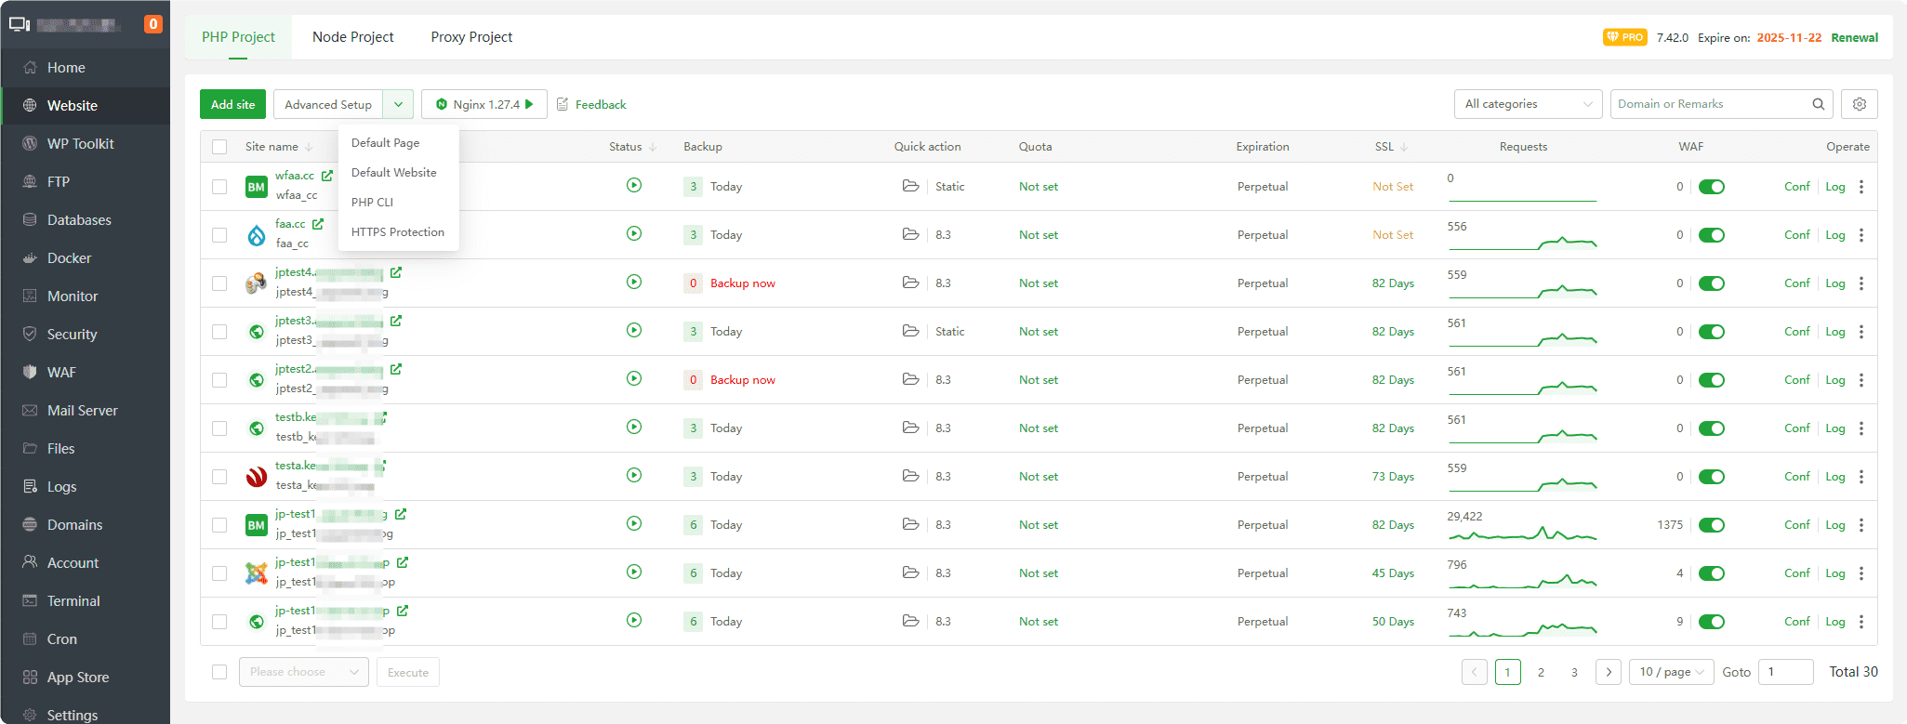1907x724 pixels.
Task: Open folder for faa.cc site
Action: [x=910, y=234]
